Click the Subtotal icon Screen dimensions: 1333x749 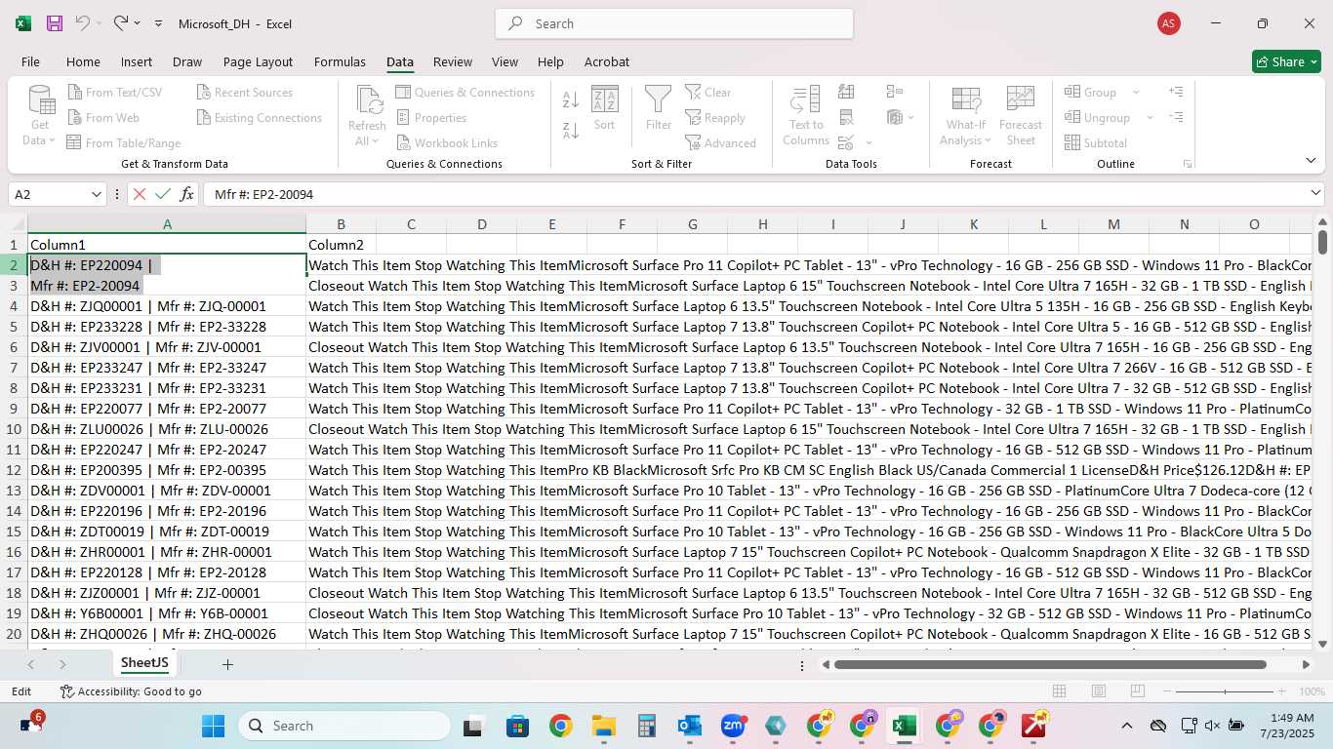[x=1072, y=143]
